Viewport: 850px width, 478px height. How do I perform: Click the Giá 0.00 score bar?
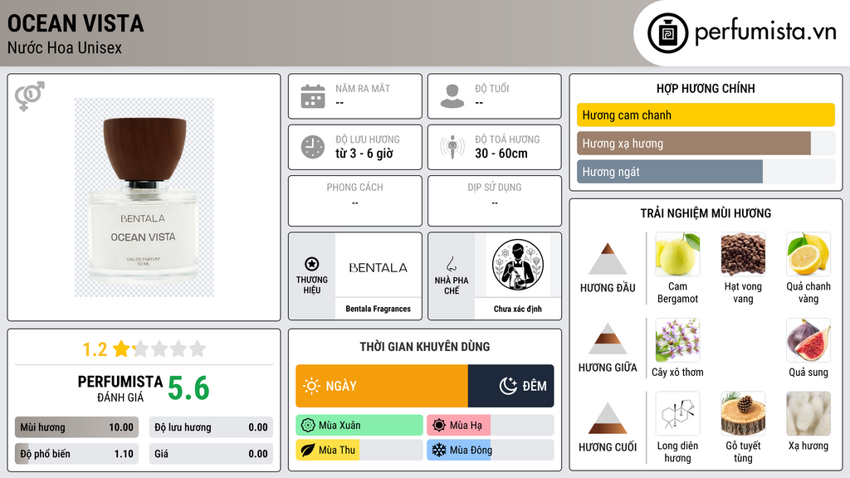pyautogui.click(x=211, y=454)
